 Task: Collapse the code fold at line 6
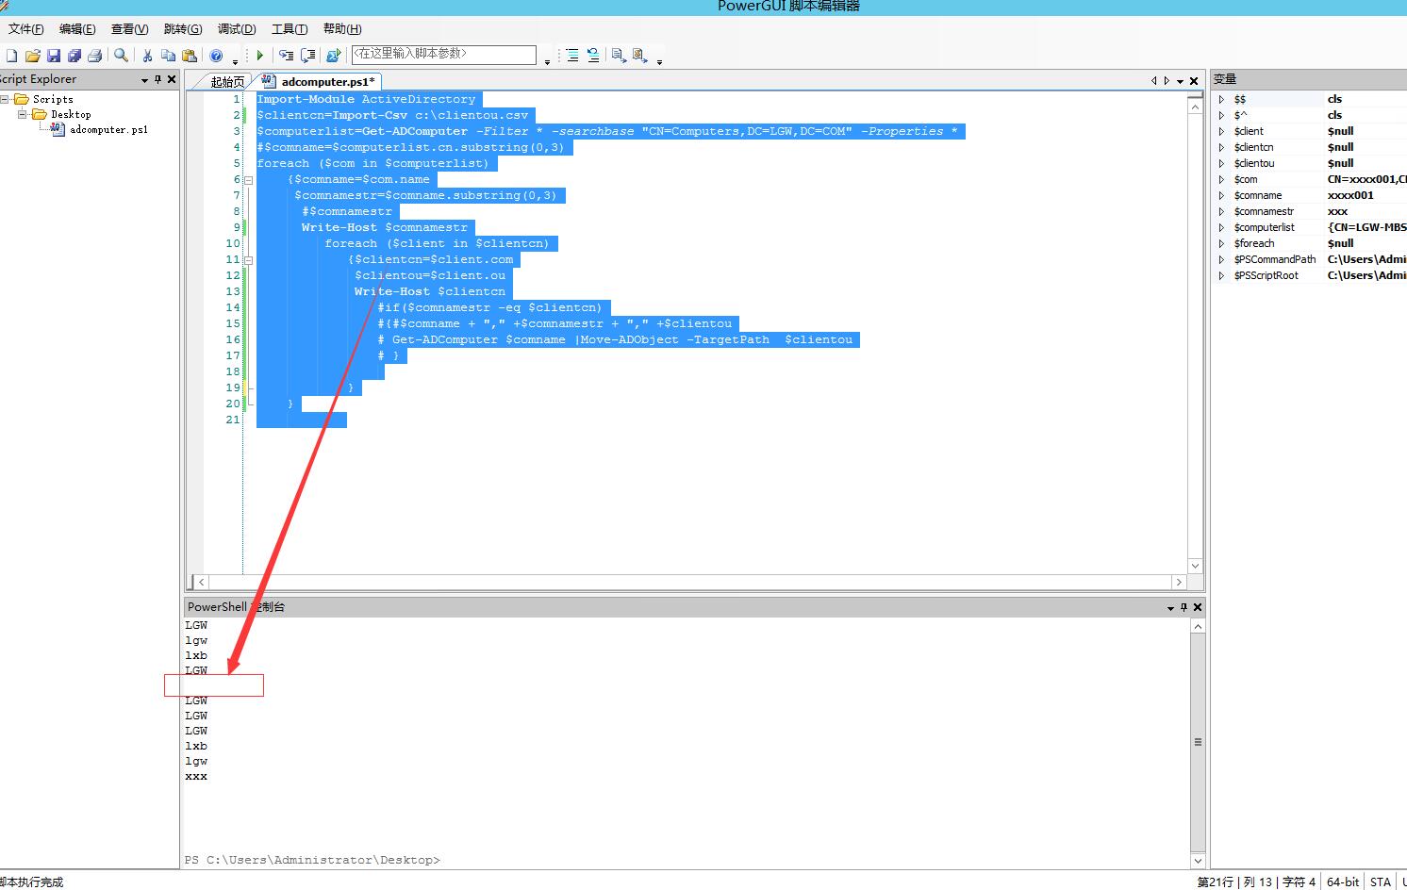(x=249, y=179)
